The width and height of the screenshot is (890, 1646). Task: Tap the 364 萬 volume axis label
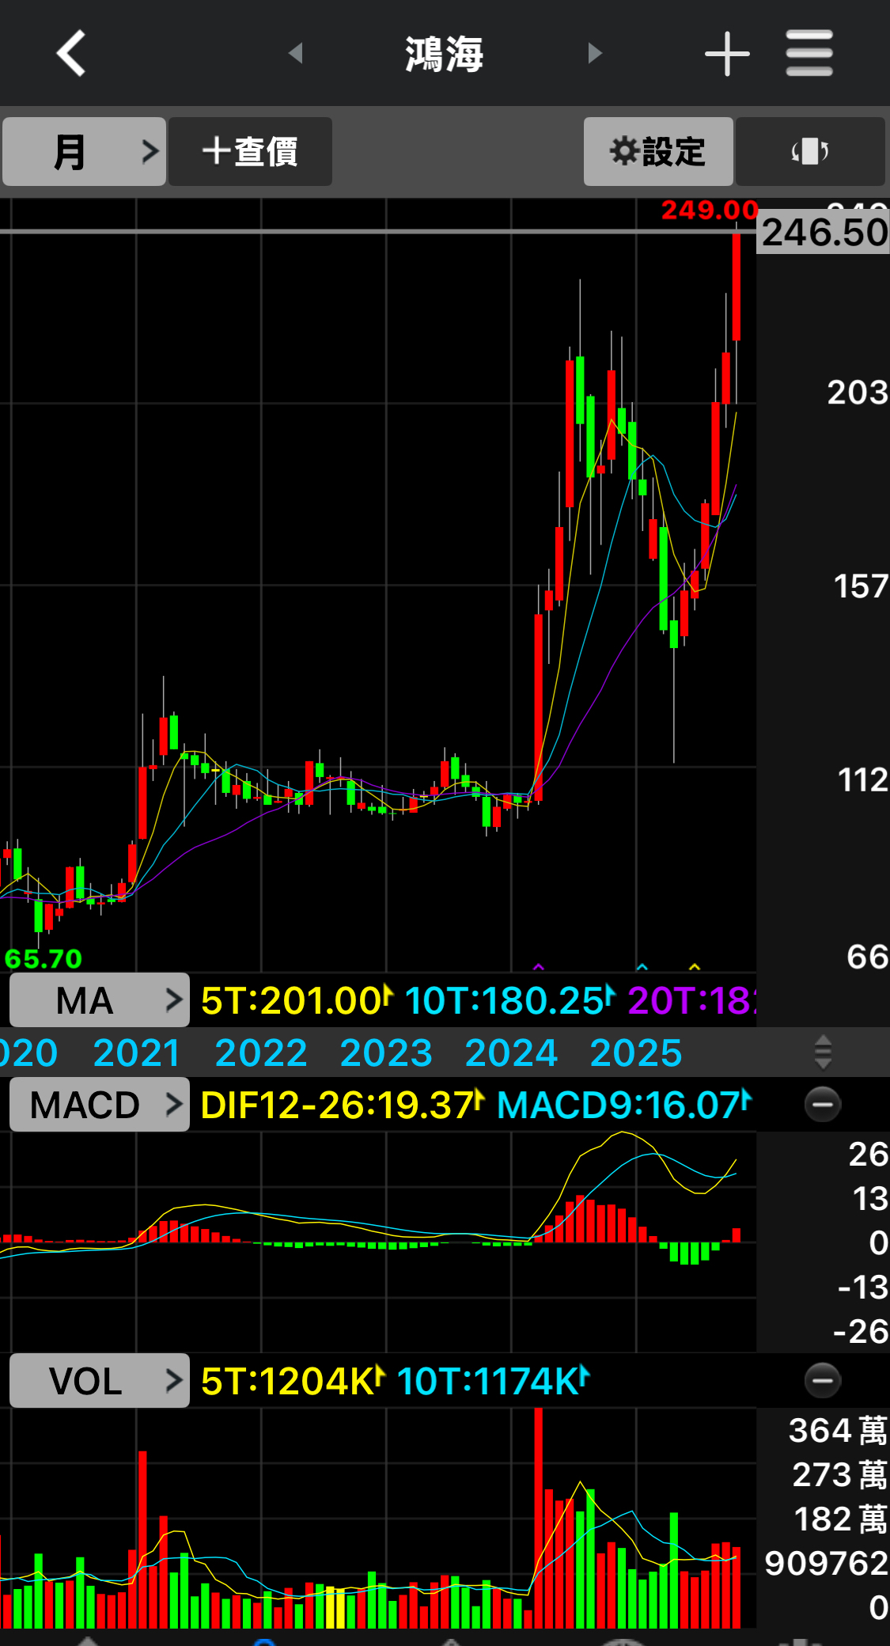pos(839,1431)
